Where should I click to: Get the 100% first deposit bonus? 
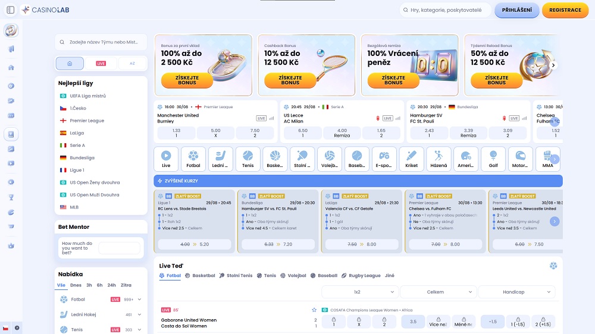187,80
